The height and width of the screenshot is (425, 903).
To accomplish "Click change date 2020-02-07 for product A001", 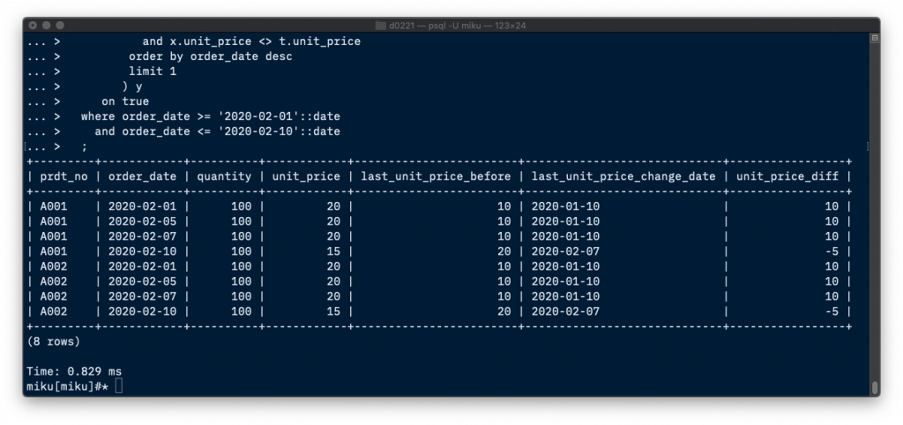I will [x=565, y=251].
